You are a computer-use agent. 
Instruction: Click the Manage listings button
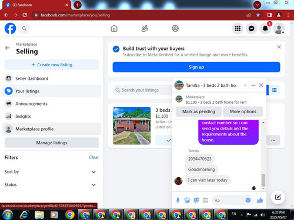pyautogui.click(x=52, y=143)
